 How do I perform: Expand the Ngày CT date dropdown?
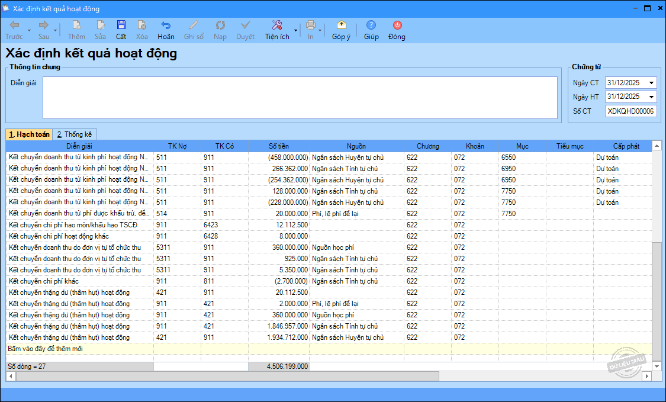pos(652,83)
